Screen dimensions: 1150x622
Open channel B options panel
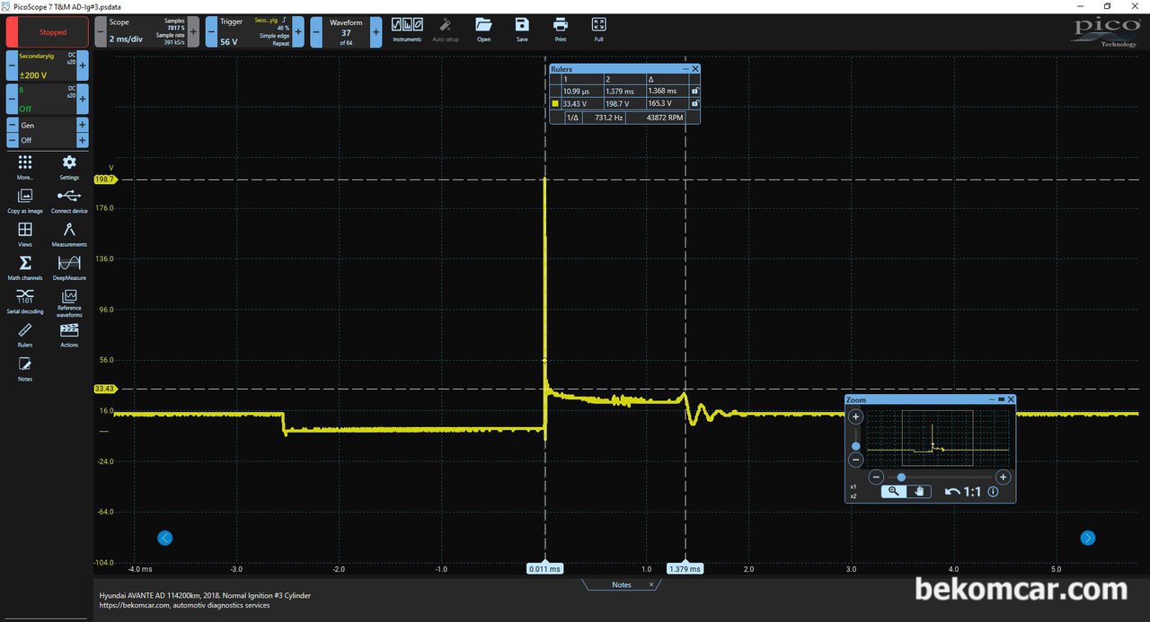tap(48, 99)
